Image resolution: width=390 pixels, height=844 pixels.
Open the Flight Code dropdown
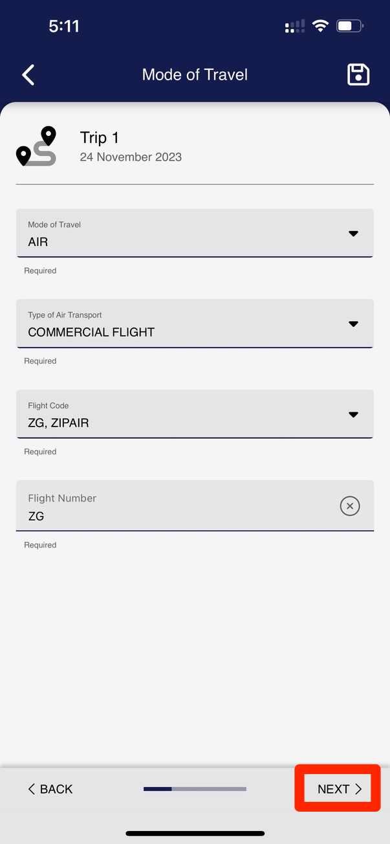click(x=195, y=414)
